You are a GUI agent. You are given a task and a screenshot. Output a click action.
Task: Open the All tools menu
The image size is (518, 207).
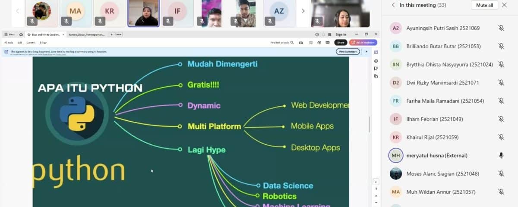coord(9,43)
